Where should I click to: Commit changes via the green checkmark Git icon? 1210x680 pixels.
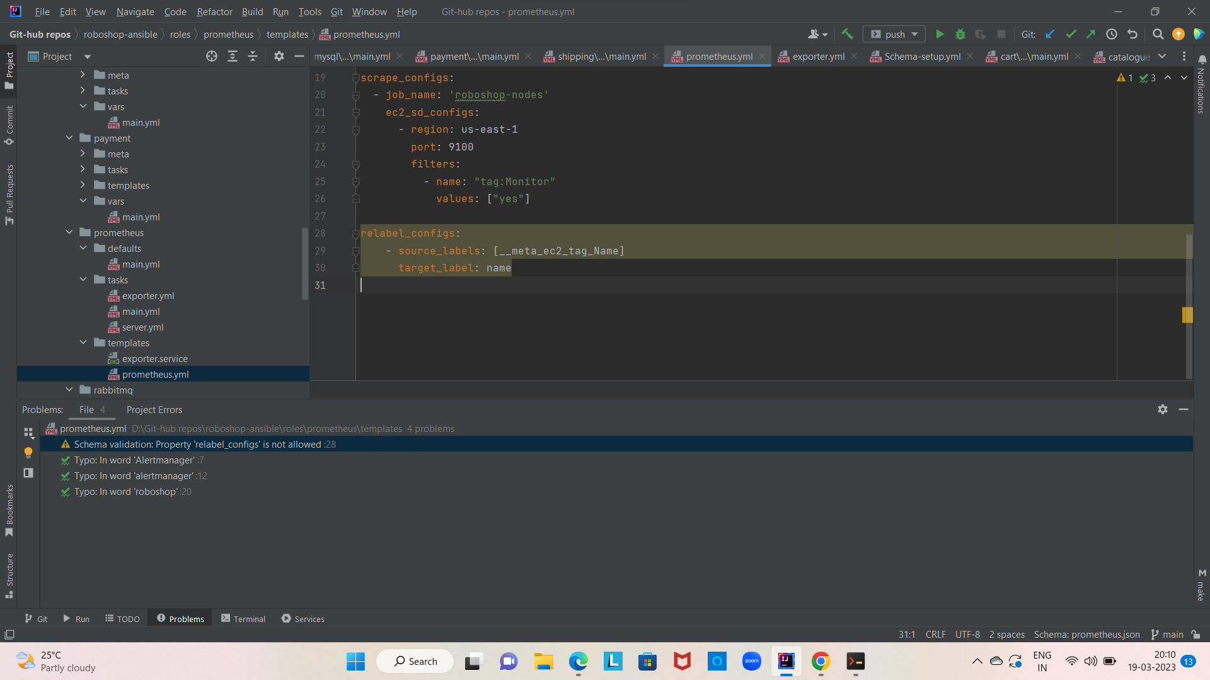click(x=1071, y=34)
